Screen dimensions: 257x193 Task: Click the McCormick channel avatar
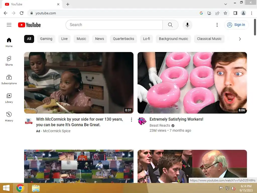pos(29,121)
